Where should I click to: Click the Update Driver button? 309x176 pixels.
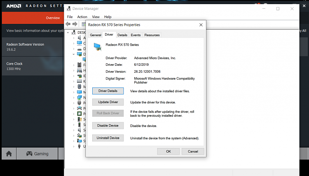coord(108,102)
